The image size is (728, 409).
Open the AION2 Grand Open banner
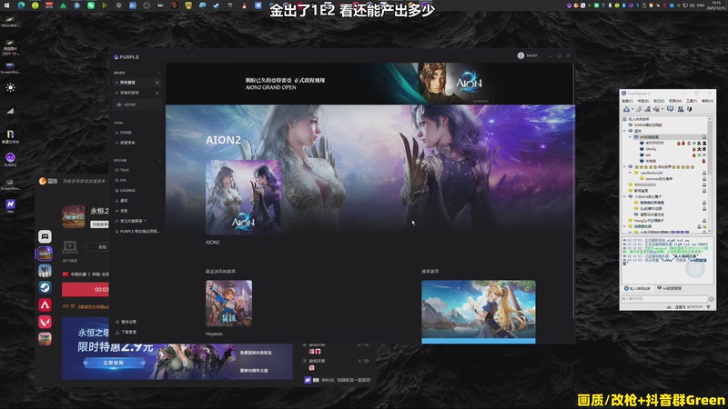coord(369,84)
